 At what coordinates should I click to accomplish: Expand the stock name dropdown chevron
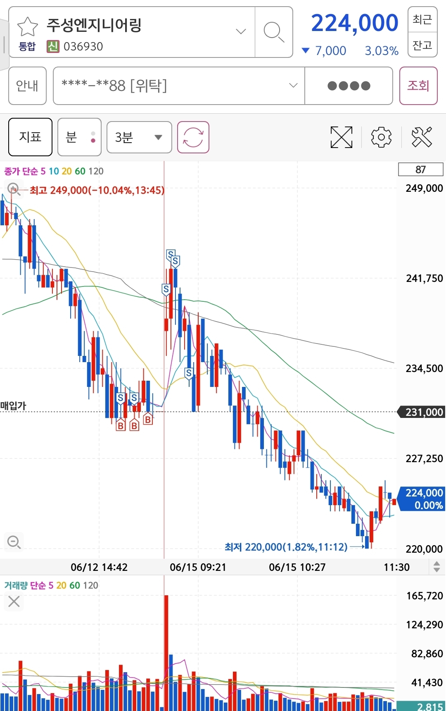[x=241, y=31]
